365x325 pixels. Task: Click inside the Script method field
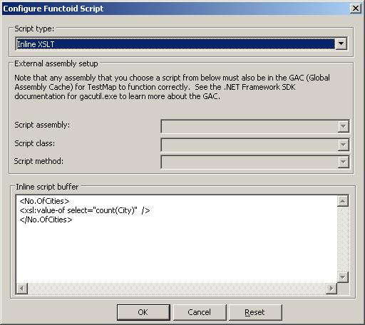[x=250, y=162]
